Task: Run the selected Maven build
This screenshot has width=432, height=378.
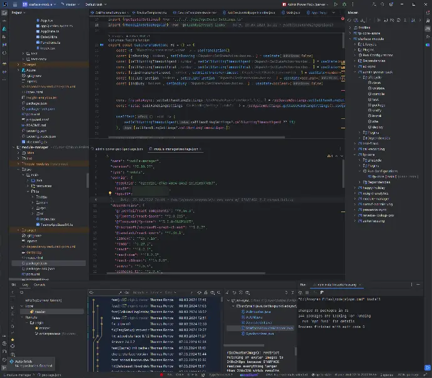Action: [379, 20]
